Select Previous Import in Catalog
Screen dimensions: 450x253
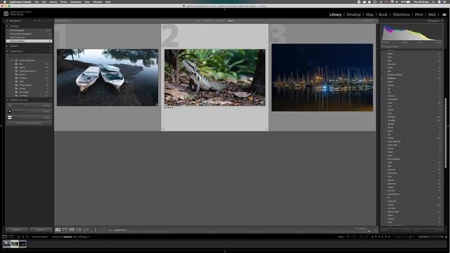point(29,41)
